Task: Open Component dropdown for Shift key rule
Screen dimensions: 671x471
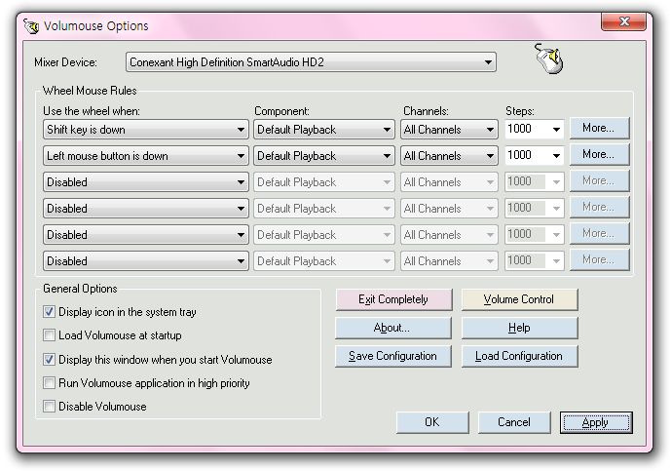Action: point(324,130)
